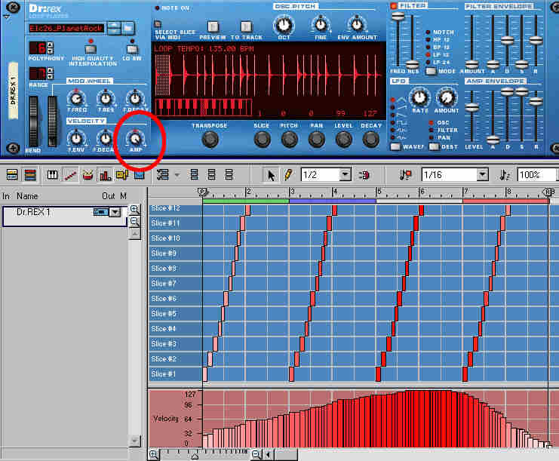Viewport: 559px width, 461px height.
Task: Toggle the REX lane button
Action: tap(70, 175)
